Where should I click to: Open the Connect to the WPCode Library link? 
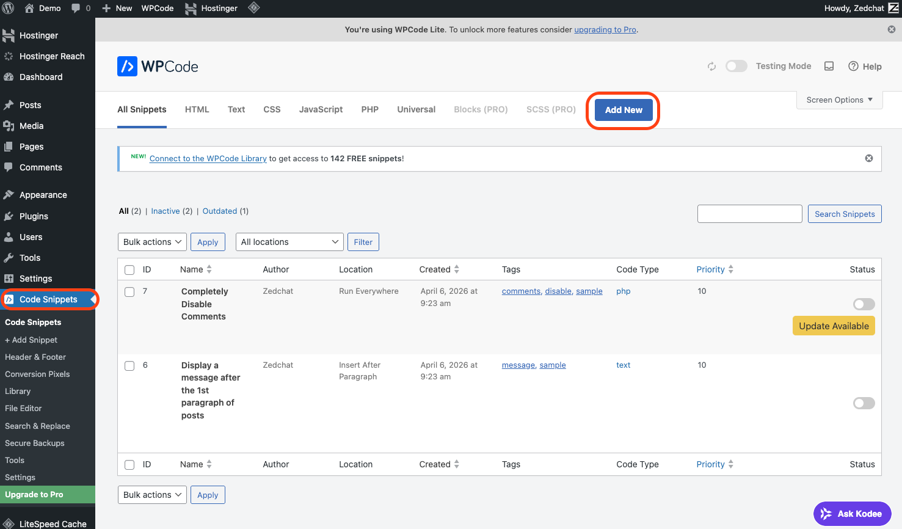(208, 158)
